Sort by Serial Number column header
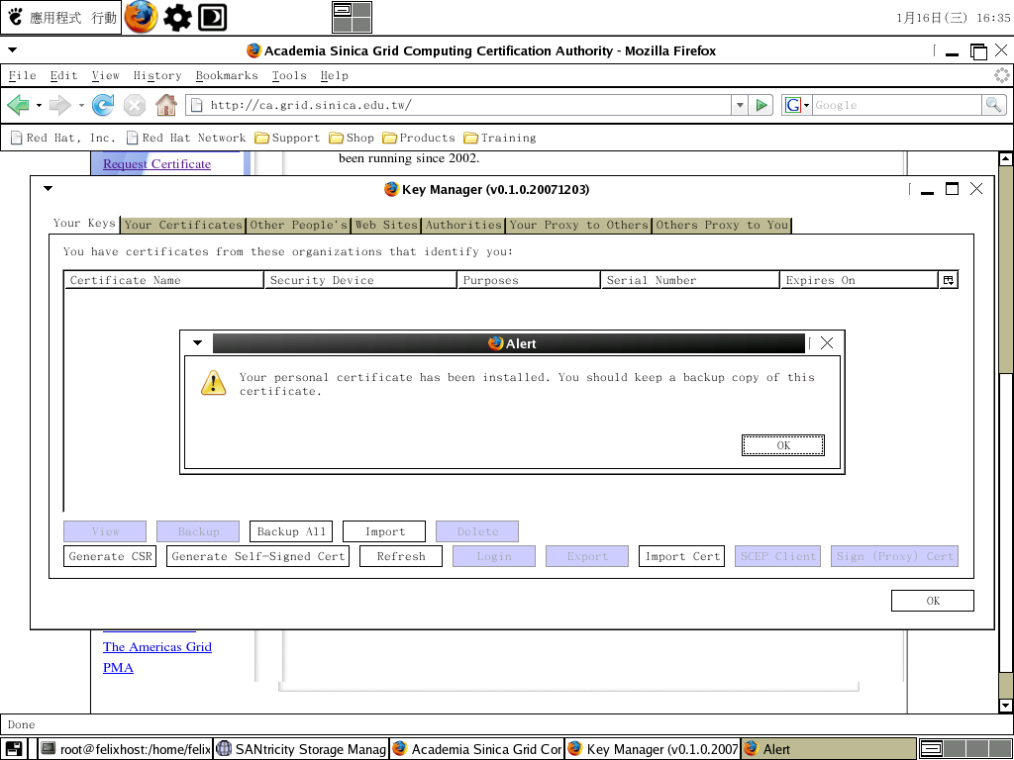The width and height of the screenshot is (1014, 760). 690,280
